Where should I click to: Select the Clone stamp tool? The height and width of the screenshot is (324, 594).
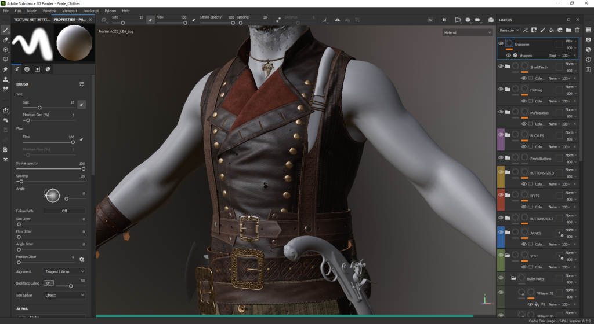[x=5, y=79]
